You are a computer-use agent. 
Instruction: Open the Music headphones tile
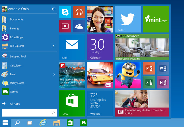tap(79, 12)
